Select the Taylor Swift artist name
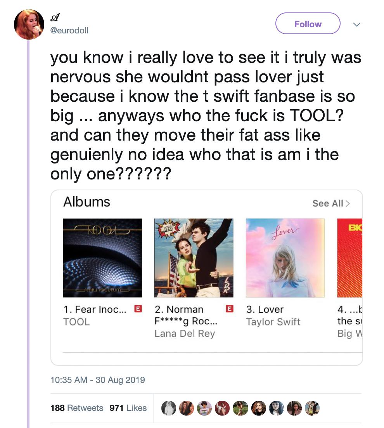384x428 pixels. tap(273, 322)
